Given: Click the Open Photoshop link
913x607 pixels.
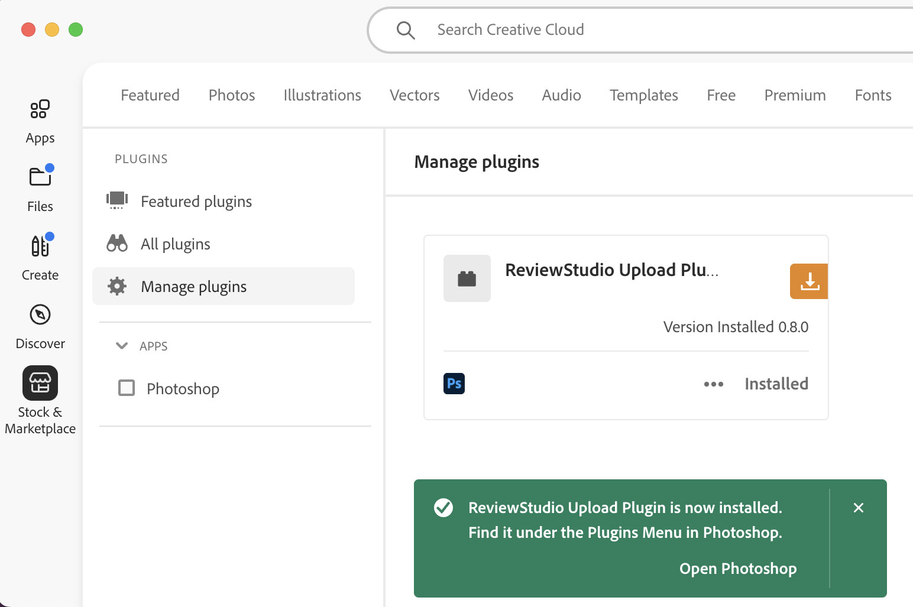Looking at the screenshot, I should pyautogui.click(x=737, y=569).
